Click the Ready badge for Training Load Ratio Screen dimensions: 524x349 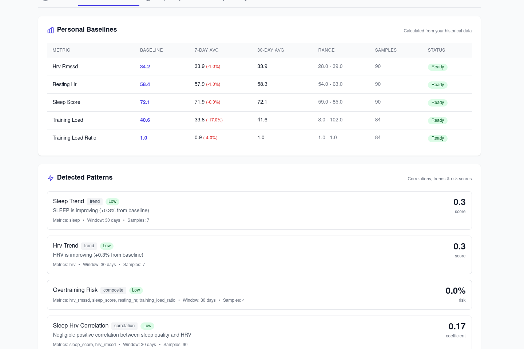pos(437,138)
